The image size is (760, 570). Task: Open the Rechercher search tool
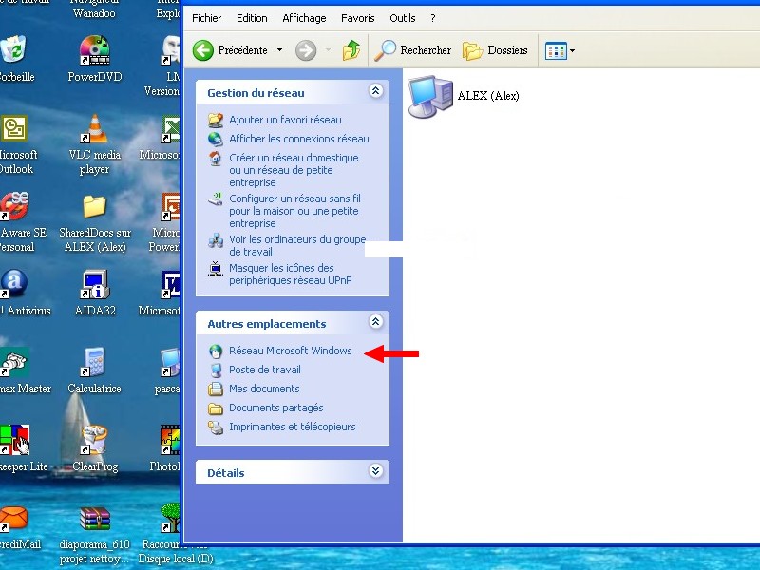tap(412, 50)
